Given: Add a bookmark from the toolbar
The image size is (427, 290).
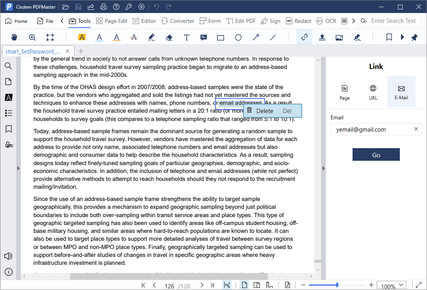Looking at the screenshot, I should click(389, 37).
